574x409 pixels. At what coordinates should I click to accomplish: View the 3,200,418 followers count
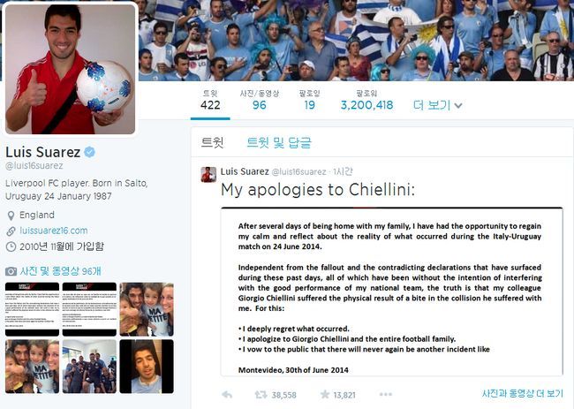click(x=366, y=101)
